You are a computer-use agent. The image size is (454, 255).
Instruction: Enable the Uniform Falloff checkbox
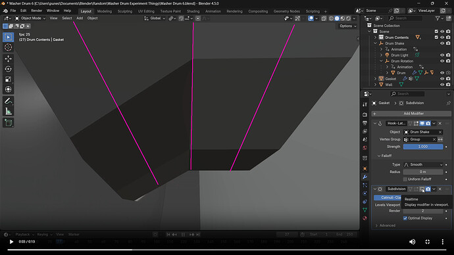pos(405,179)
